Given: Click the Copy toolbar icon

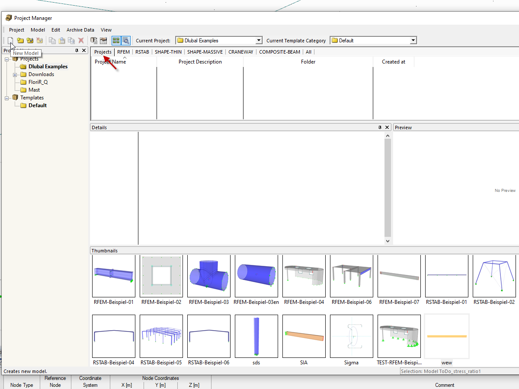Looking at the screenshot, I should pyautogui.click(x=52, y=41).
